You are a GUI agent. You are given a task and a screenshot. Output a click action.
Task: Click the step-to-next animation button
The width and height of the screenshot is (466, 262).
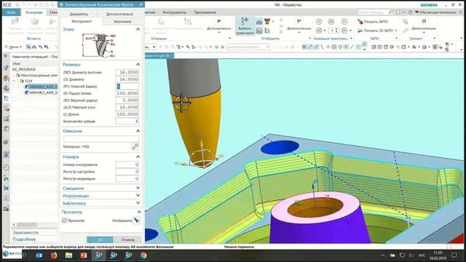tap(344, 31)
